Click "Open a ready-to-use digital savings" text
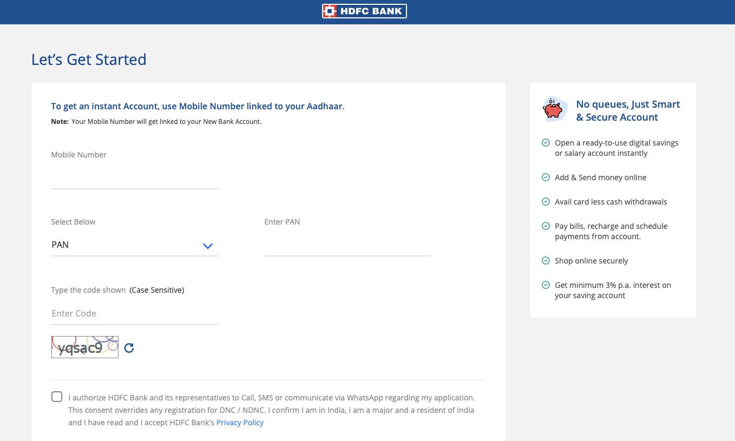The image size is (735, 441). tap(616, 148)
